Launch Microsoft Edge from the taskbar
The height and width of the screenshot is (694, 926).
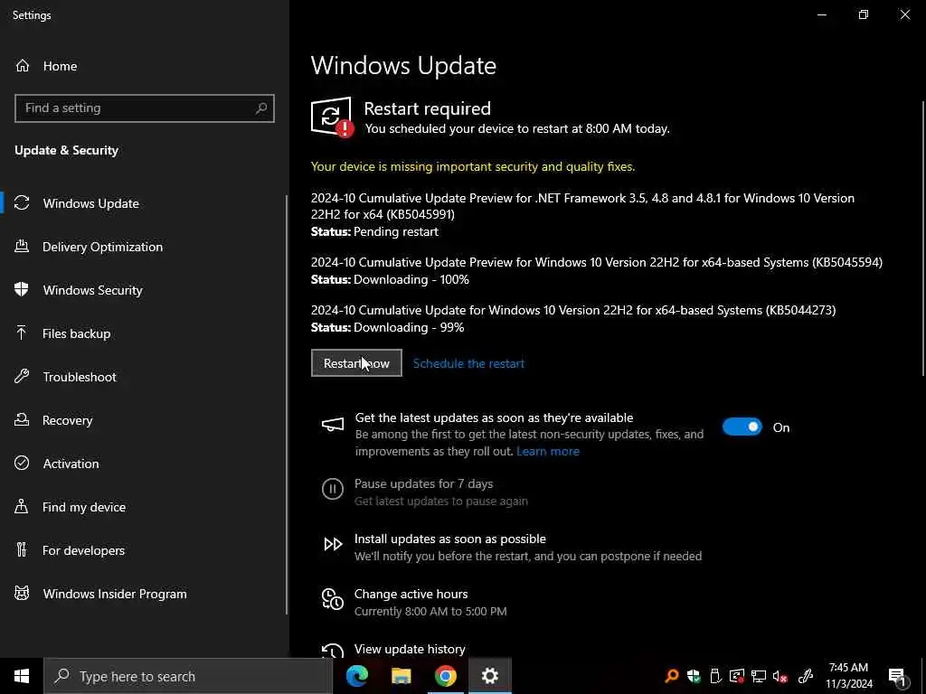click(356, 676)
